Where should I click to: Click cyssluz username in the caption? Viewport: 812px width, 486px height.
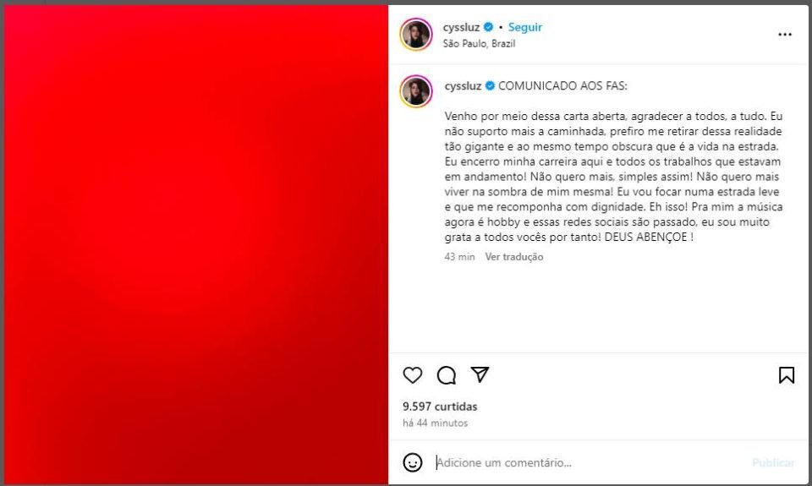(463, 86)
